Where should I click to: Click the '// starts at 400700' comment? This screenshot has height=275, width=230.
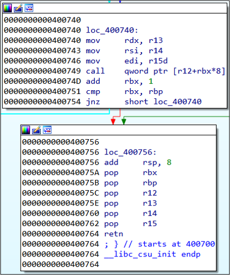pos(169,244)
